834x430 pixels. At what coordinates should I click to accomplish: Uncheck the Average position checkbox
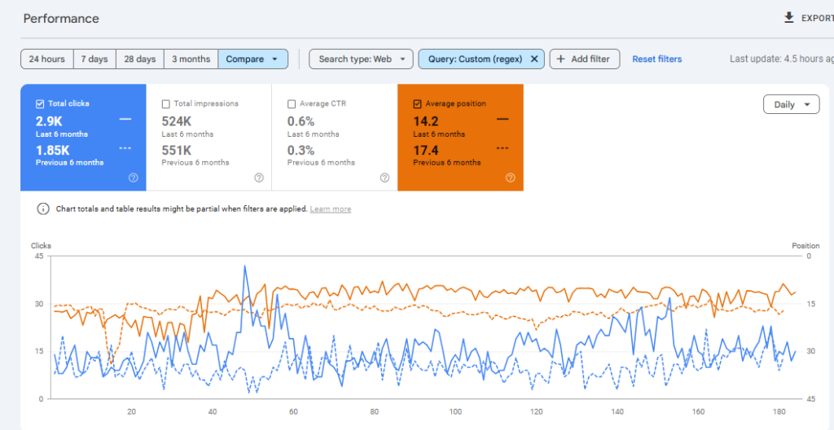[418, 104]
